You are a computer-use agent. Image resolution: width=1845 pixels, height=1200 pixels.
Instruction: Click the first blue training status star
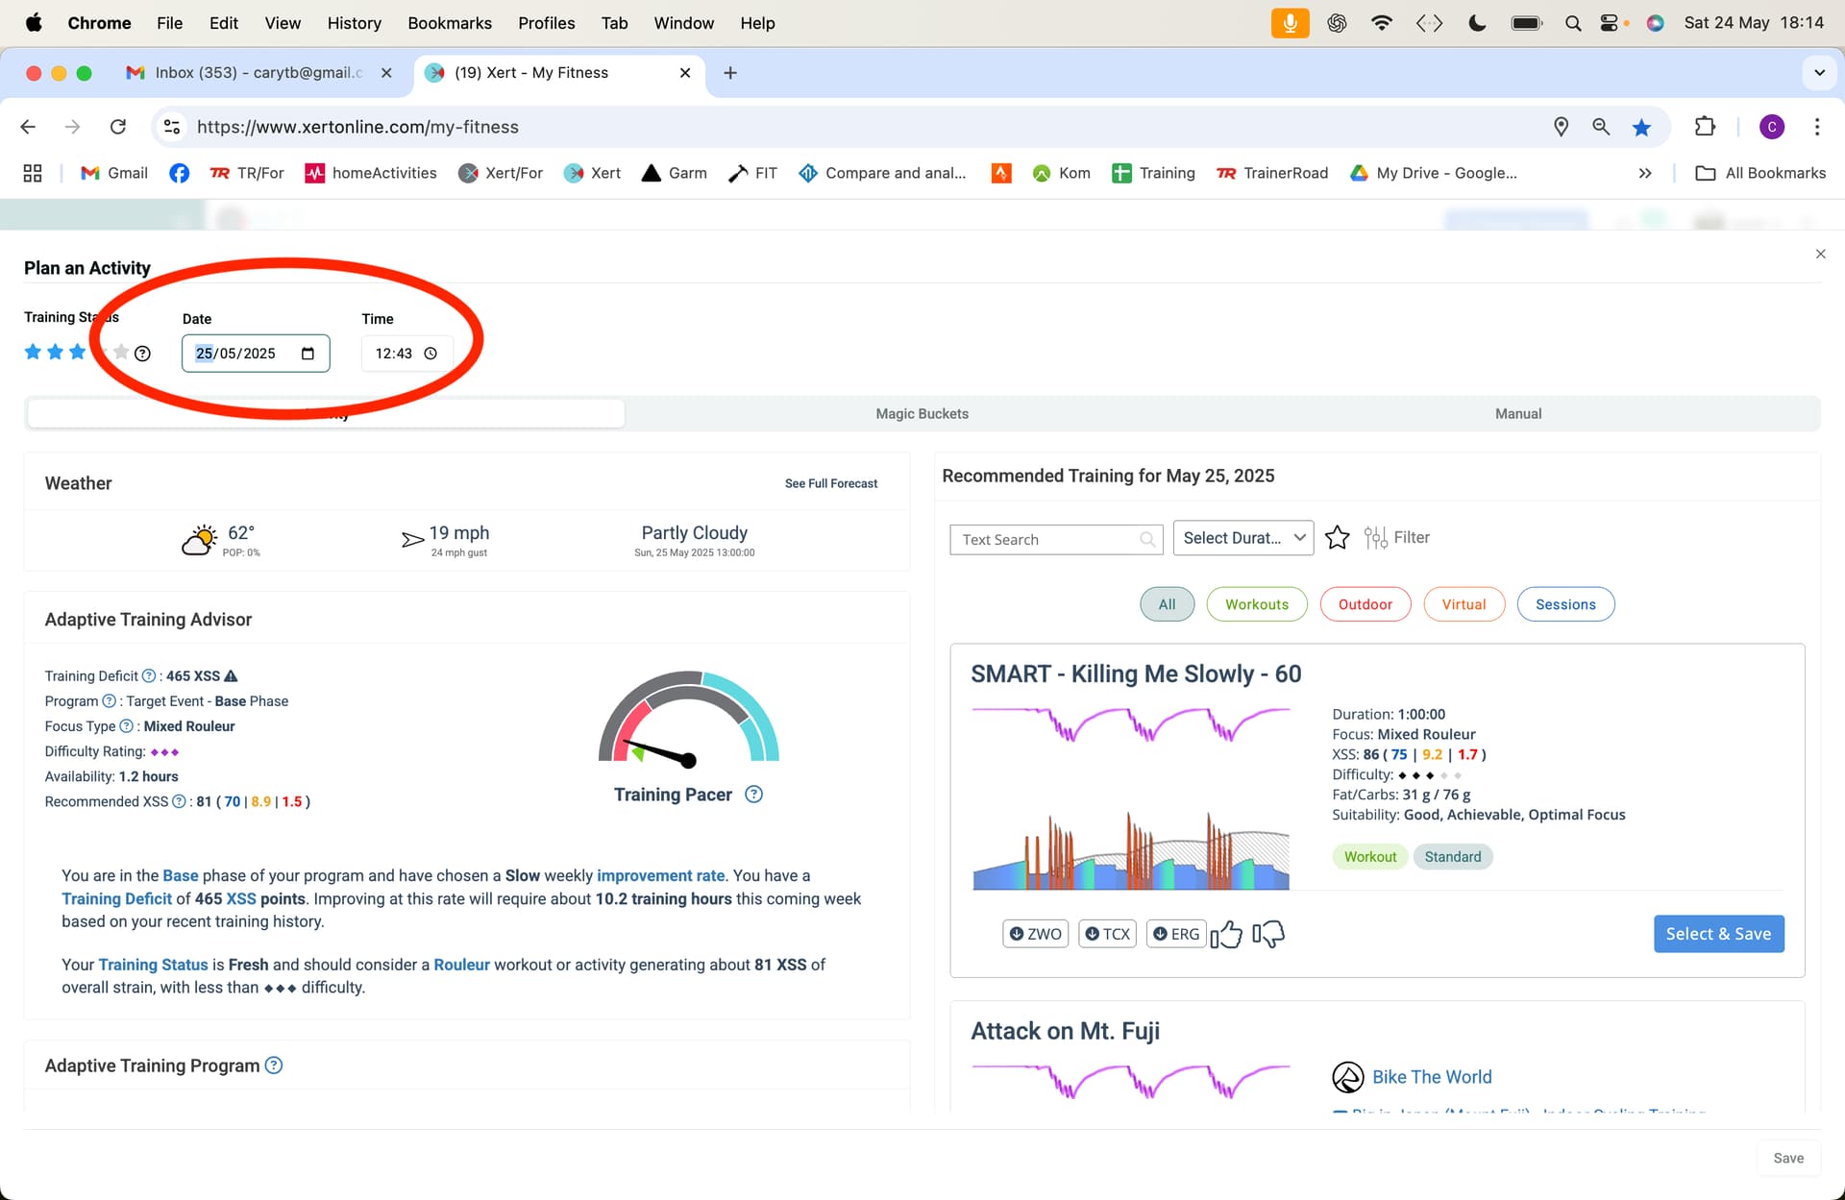point(33,352)
